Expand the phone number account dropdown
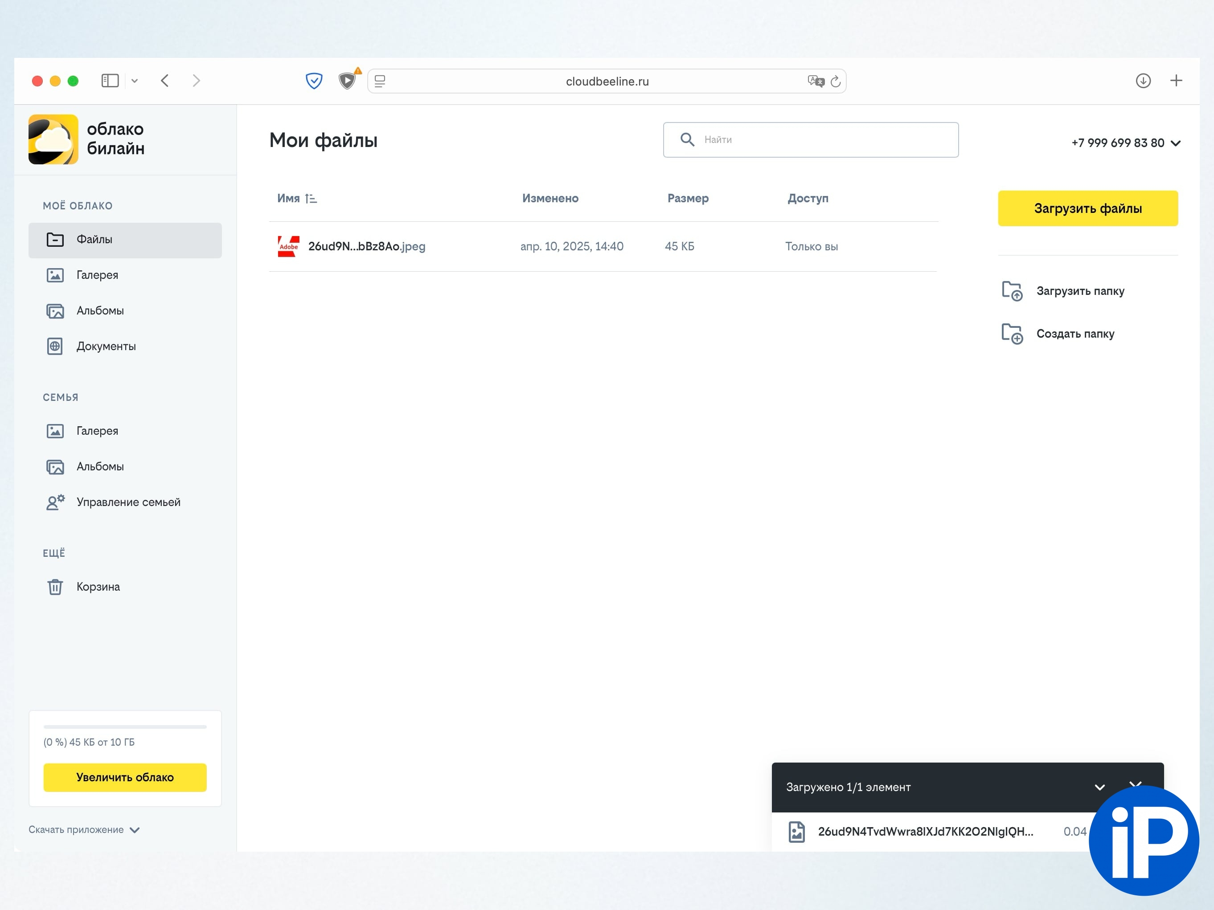Viewport: 1214px width, 910px height. [1176, 143]
